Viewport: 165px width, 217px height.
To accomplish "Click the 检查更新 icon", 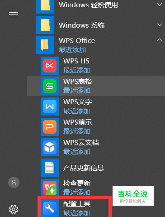I will 50,188.
